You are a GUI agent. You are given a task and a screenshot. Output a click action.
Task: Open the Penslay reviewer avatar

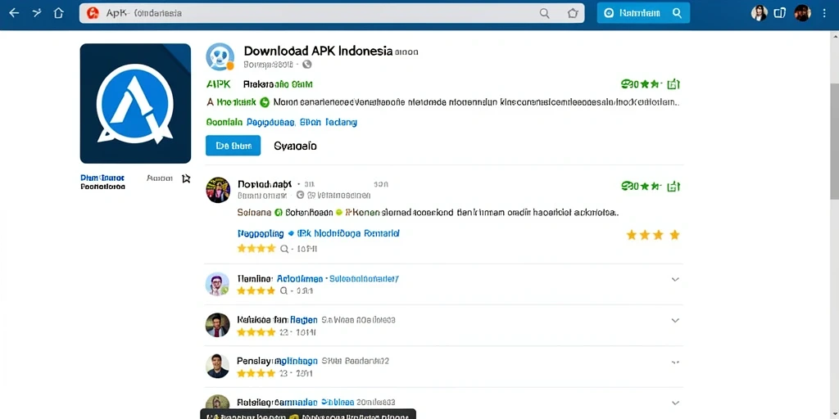click(217, 366)
